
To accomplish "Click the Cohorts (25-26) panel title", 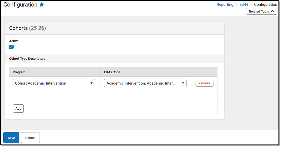I will pyautogui.click(x=27, y=28).
